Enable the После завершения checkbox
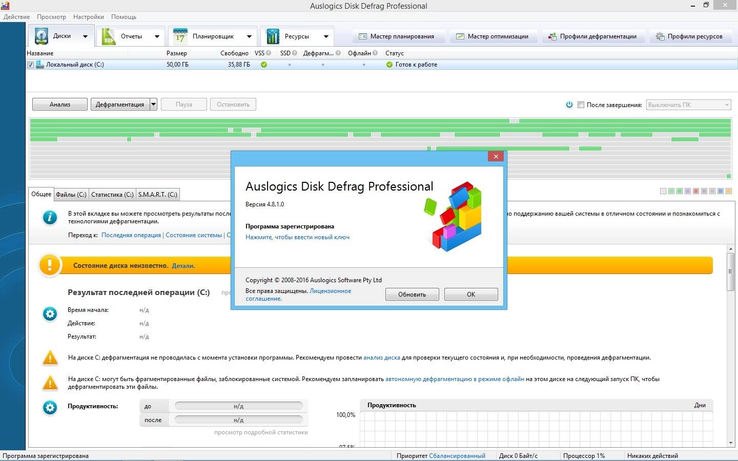Screen dimensions: 738x461 click(x=581, y=104)
